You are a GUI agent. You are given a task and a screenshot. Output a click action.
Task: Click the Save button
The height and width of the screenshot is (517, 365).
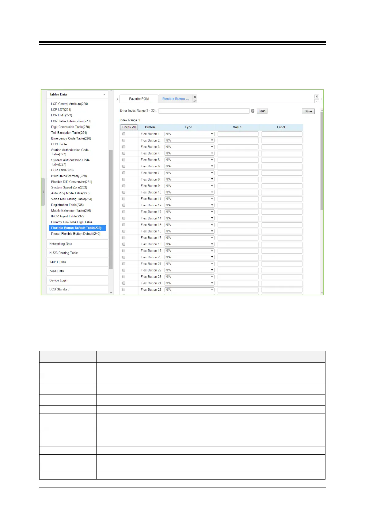coord(308,111)
